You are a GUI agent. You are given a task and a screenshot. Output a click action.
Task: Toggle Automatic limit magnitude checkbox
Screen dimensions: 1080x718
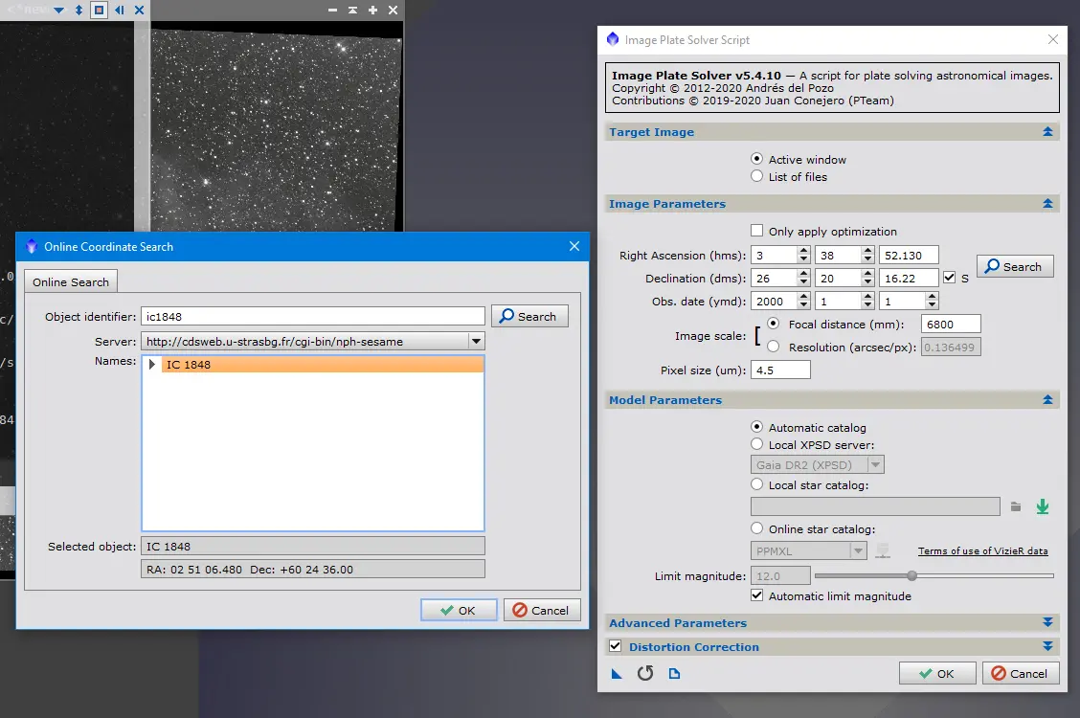pos(757,595)
